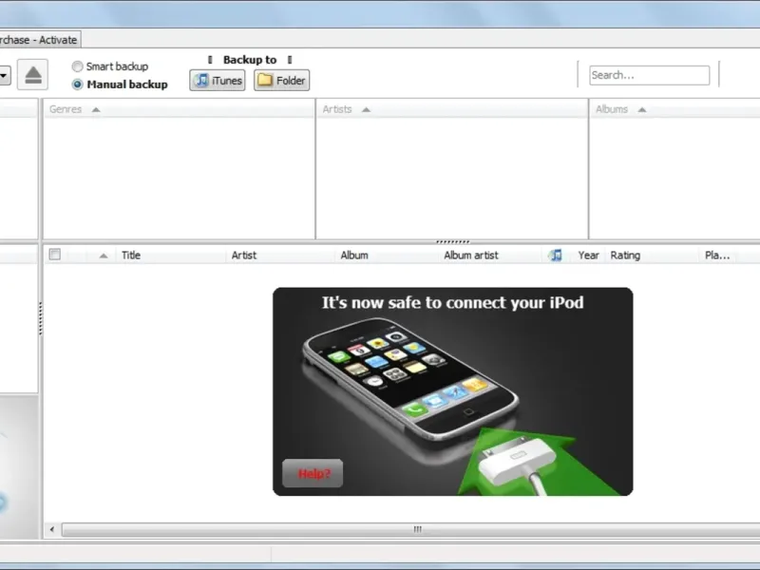Screen dimensions: 760x570
Task: Click the red Help? button
Action: [313, 473]
